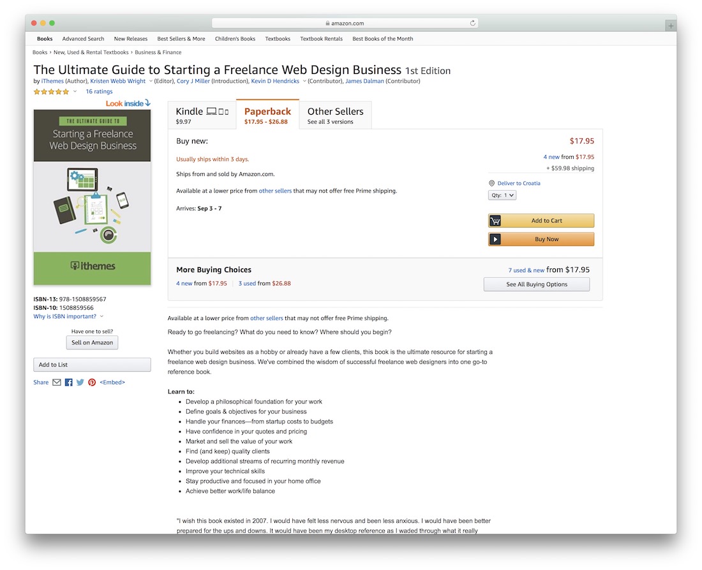Open Best Sellers & More
The image size is (702, 570).
point(181,39)
